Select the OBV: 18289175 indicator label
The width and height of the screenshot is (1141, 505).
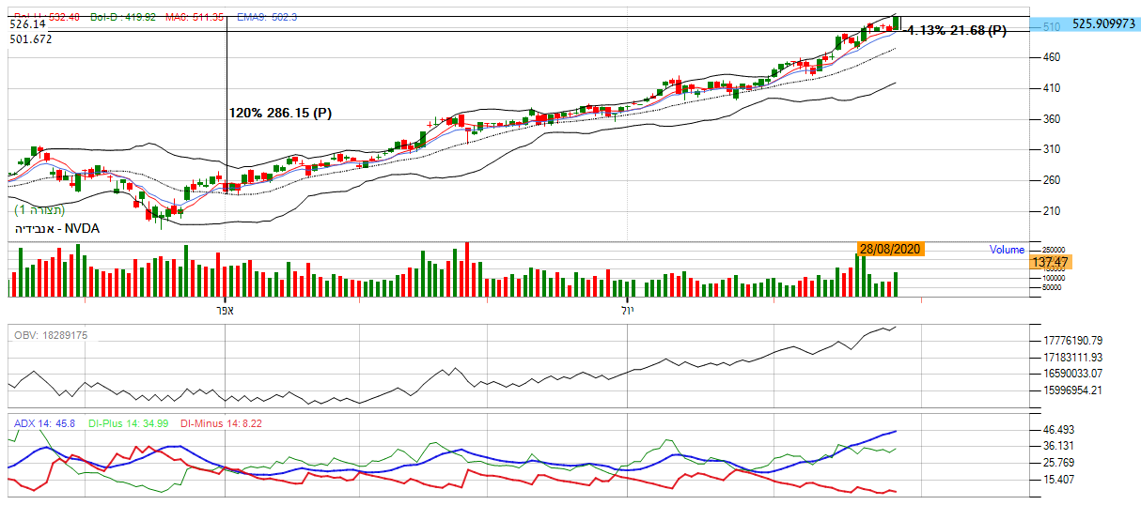[x=50, y=335]
